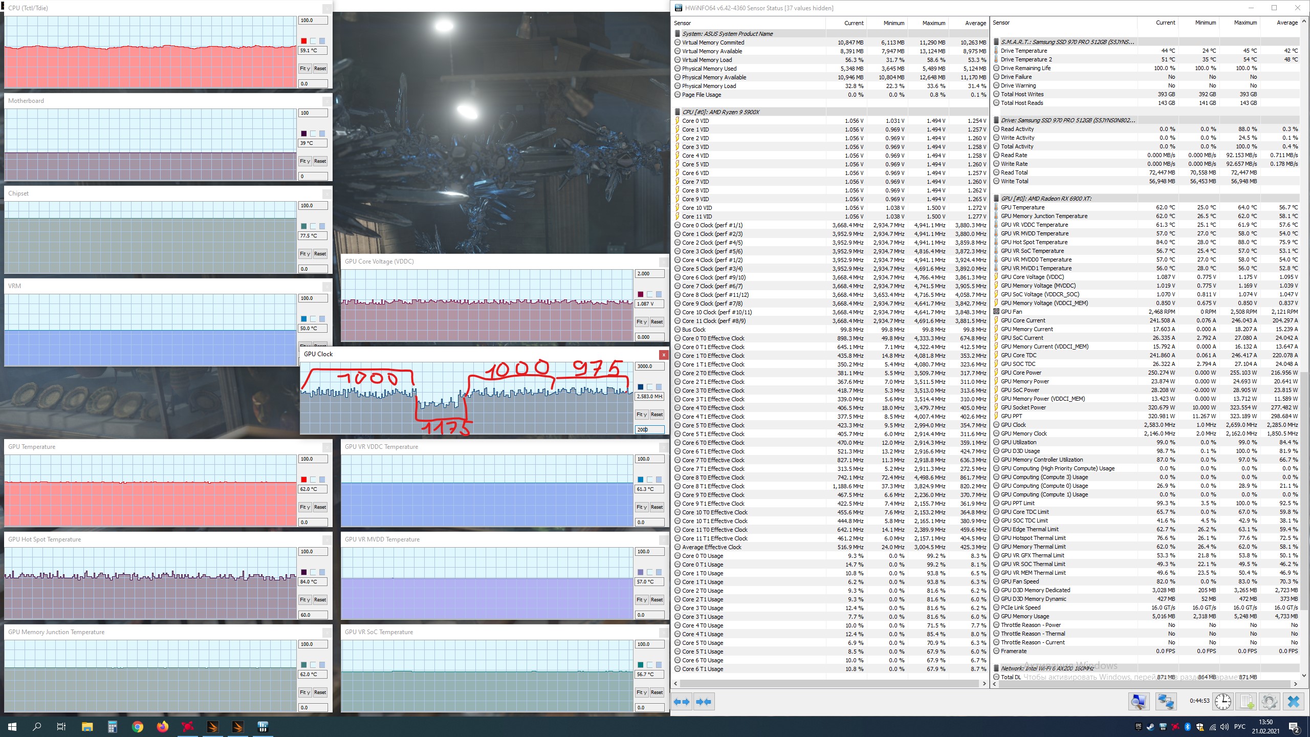
Task: Click the logging start sheet icon
Action: [1246, 701]
